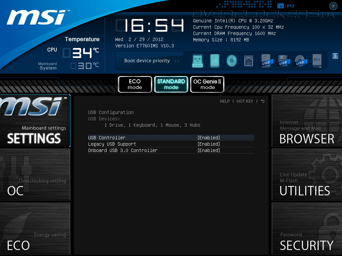Select the network LAN boot device icon
342x256 pixels.
coord(248,61)
